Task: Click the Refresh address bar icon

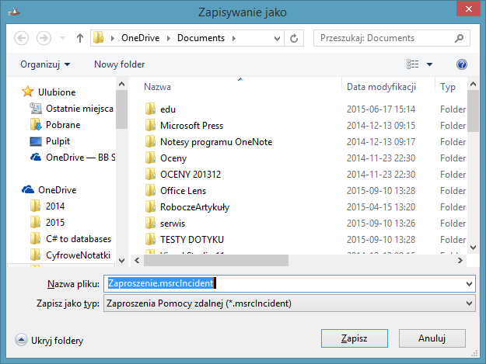Action: coord(294,38)
